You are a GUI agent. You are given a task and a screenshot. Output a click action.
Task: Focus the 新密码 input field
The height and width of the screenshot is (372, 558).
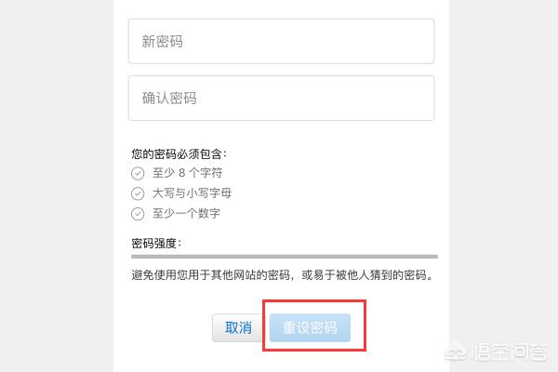click(x=281, y=41)
